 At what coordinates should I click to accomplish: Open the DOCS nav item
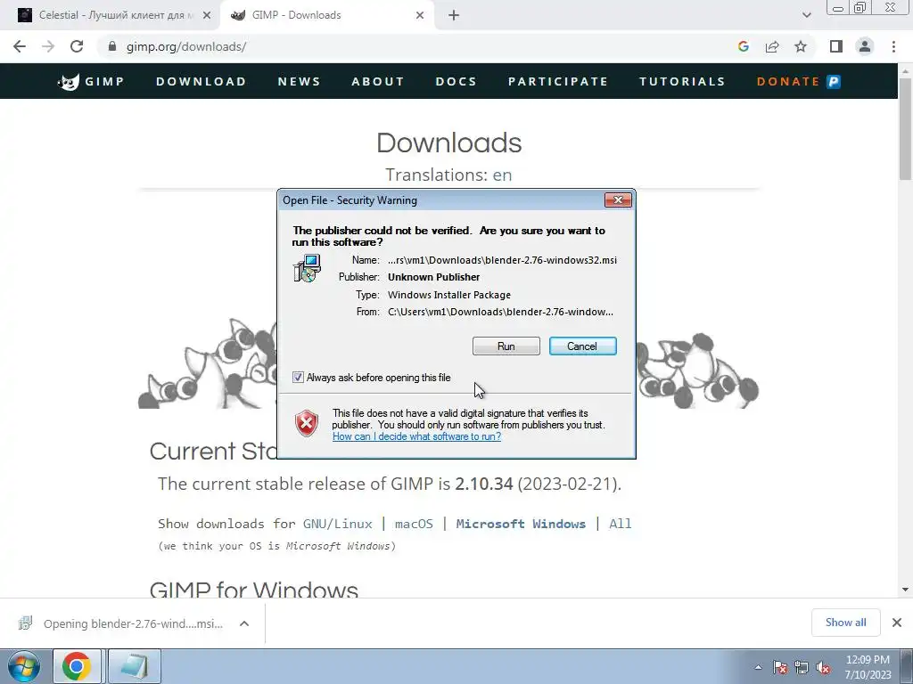pyautogui.click(x=456, y=81)
